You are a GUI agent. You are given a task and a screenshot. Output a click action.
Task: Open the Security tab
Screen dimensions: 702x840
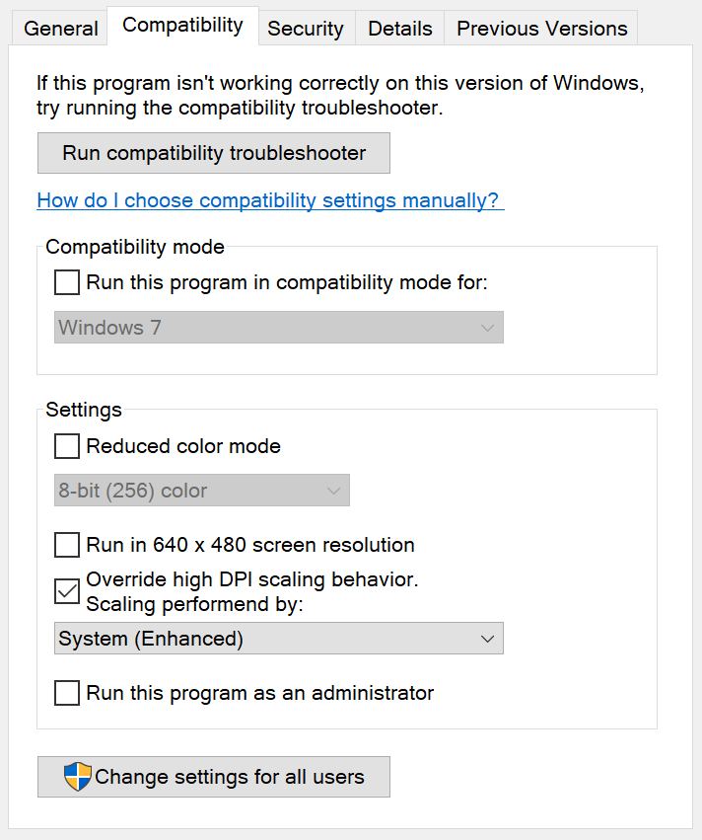[306, 29]
